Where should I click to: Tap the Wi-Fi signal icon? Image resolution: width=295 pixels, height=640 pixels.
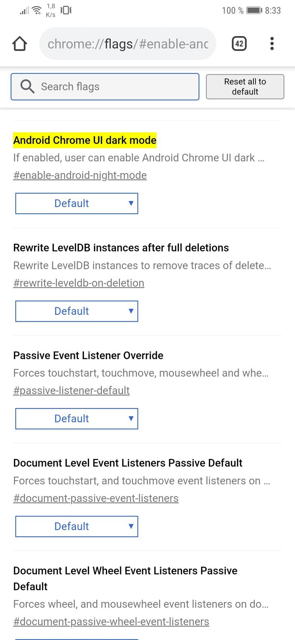37,10
